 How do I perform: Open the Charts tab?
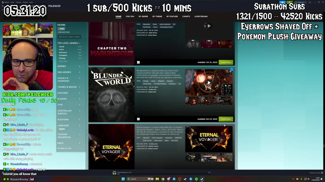(x=186, y=16)
